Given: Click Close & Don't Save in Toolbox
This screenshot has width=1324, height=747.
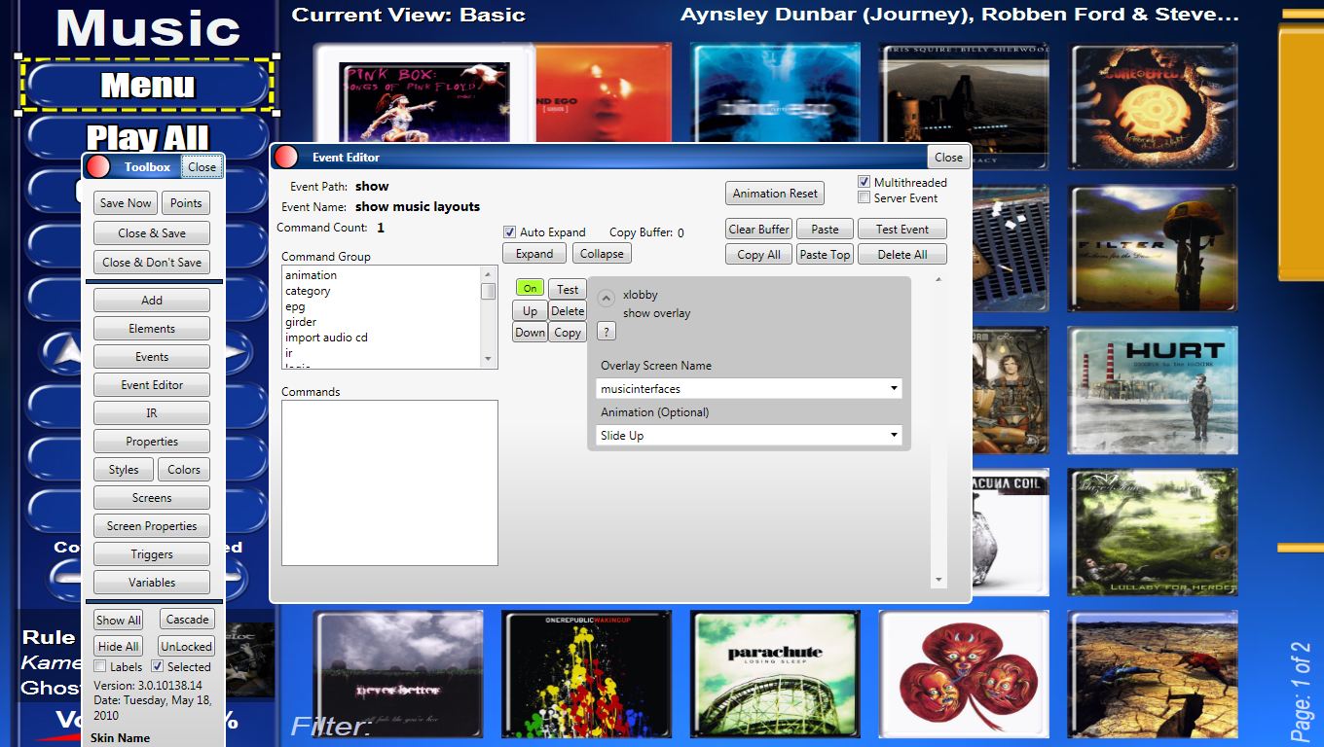Looking at the screenshot, I should [152, 263].
